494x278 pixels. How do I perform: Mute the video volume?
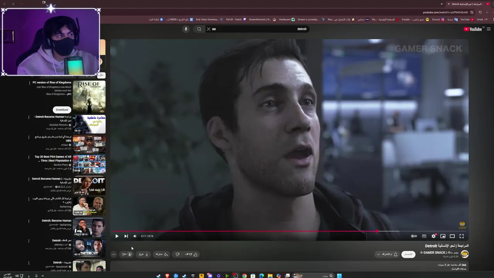tap(135, 236)
